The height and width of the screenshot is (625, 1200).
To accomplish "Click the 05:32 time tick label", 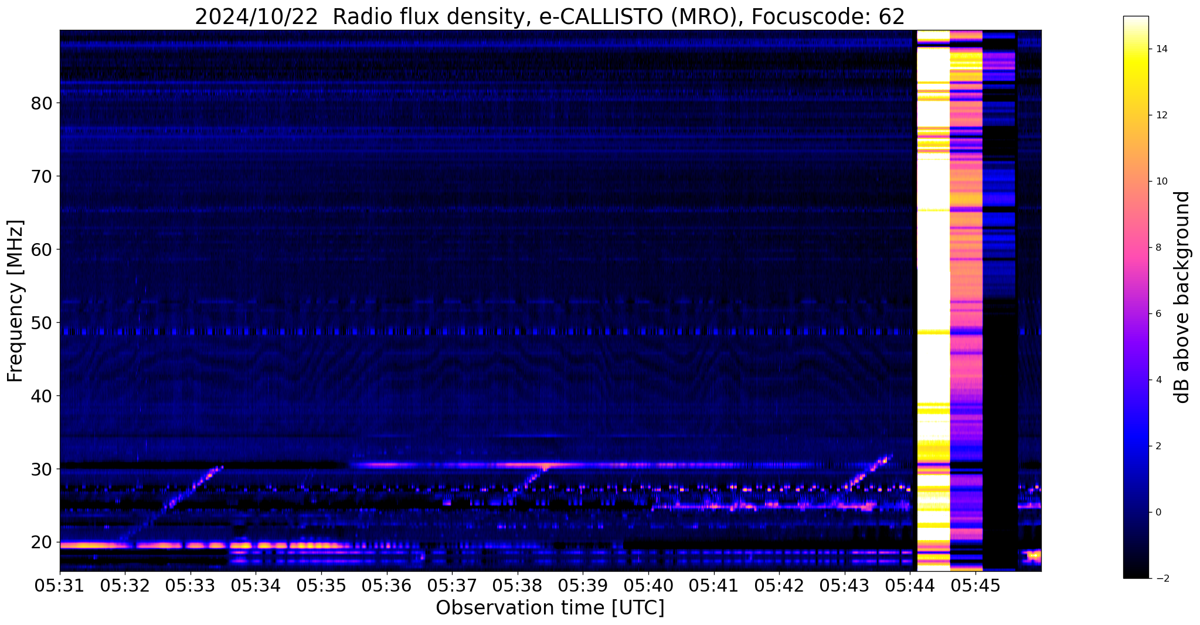I will pyautogui.click(x=125, y=586).
